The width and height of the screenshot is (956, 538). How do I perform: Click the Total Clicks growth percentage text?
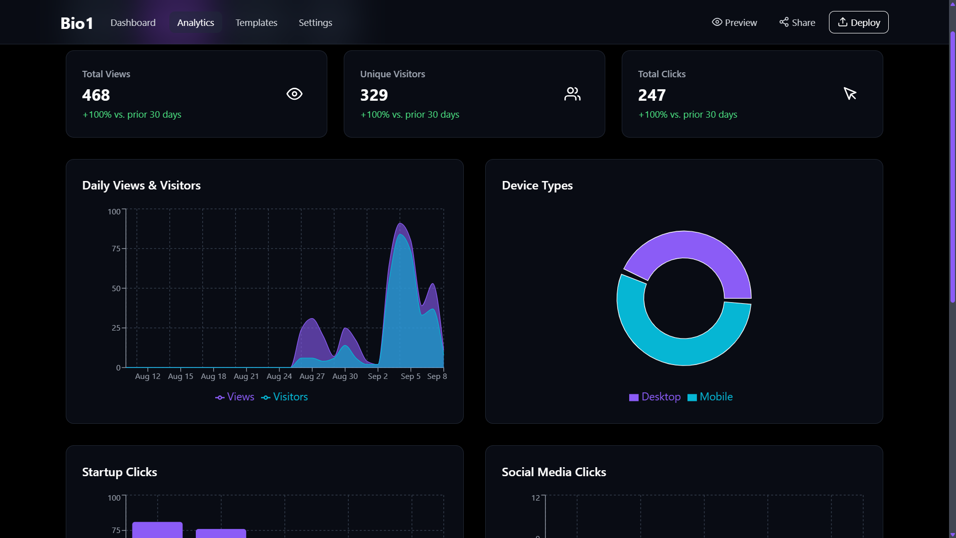coord(688,115)
